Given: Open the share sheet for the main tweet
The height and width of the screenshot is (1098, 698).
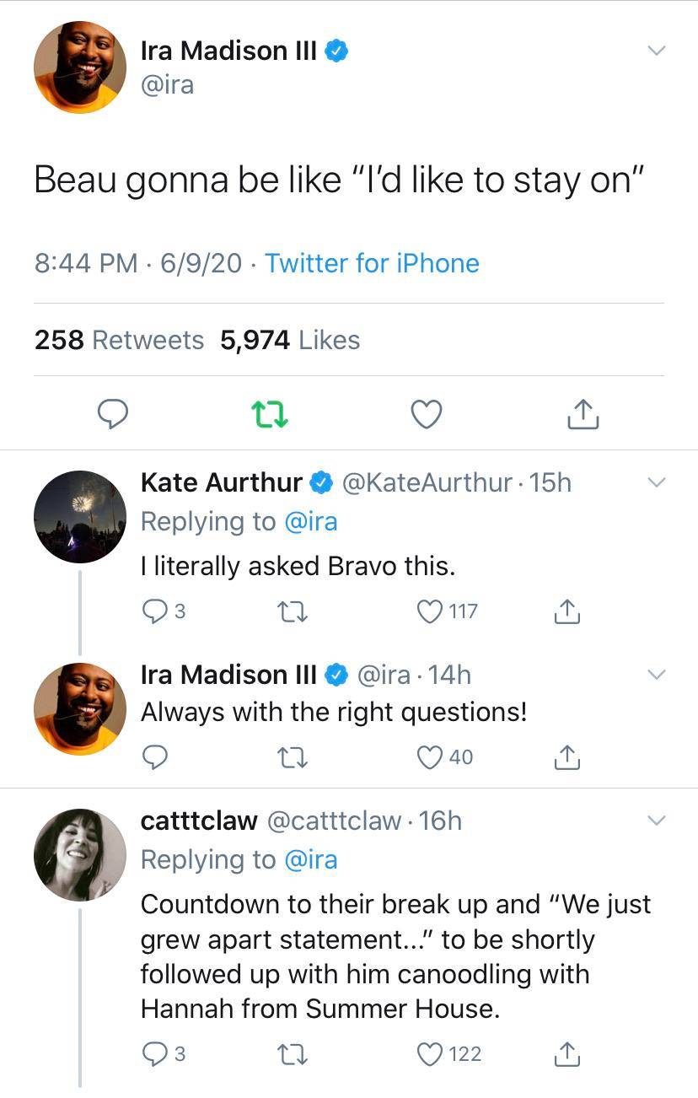Looking at the screenshot, I should (x=582, y=414).
